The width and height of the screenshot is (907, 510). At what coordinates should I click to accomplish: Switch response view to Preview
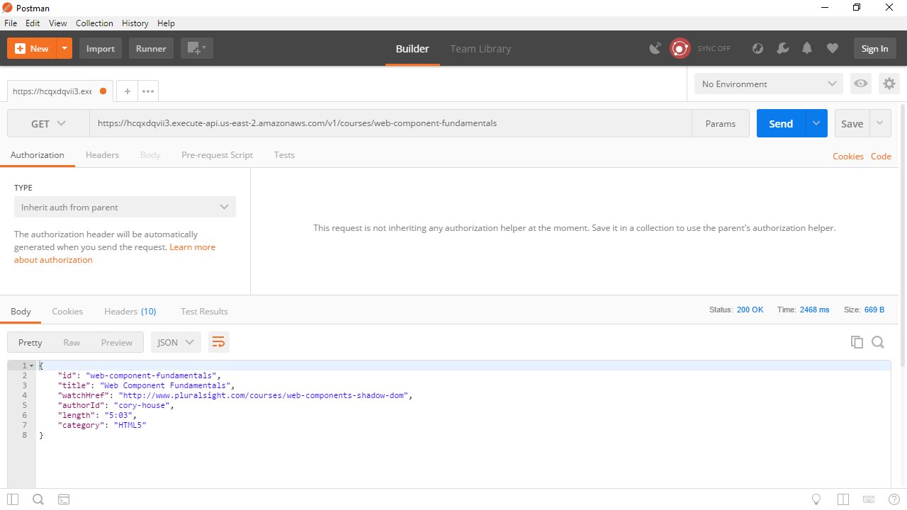click(117, 342)
